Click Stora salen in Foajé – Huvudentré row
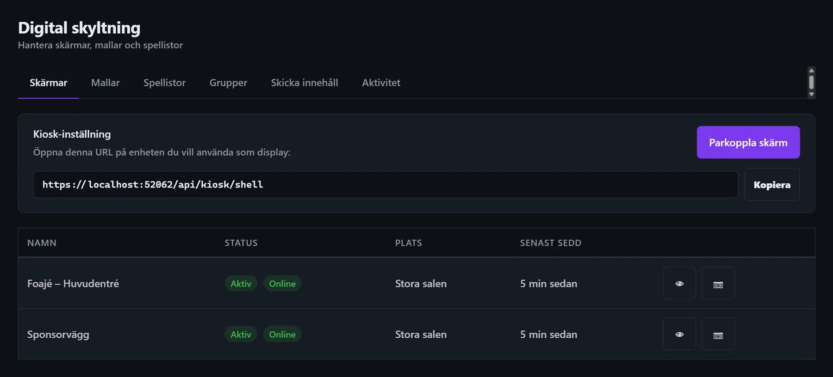 click(421, 284)
